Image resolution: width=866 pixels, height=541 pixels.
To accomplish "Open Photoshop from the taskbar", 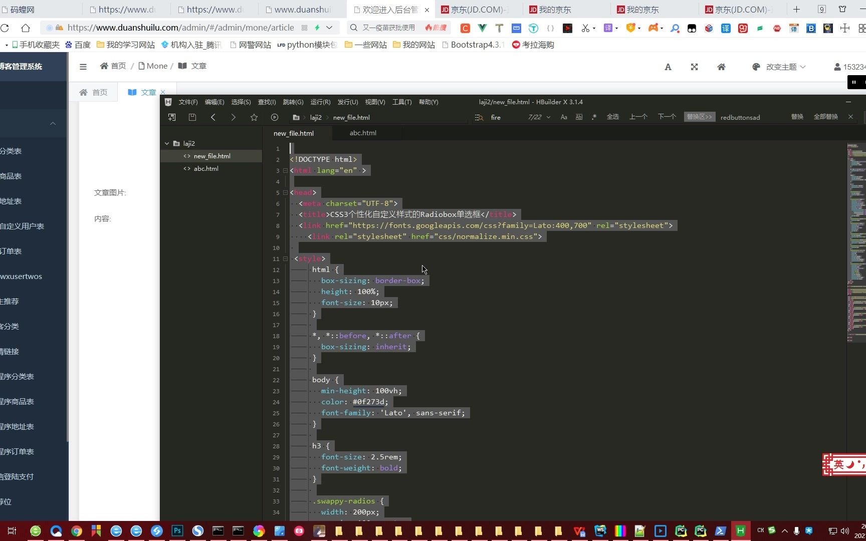I will point(177,531).
